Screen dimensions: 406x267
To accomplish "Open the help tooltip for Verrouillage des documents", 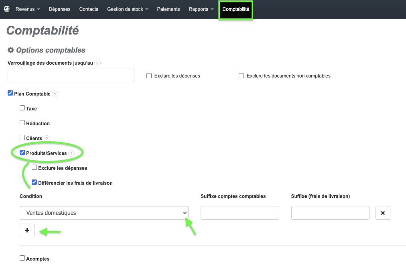I will tap(97, 63).
